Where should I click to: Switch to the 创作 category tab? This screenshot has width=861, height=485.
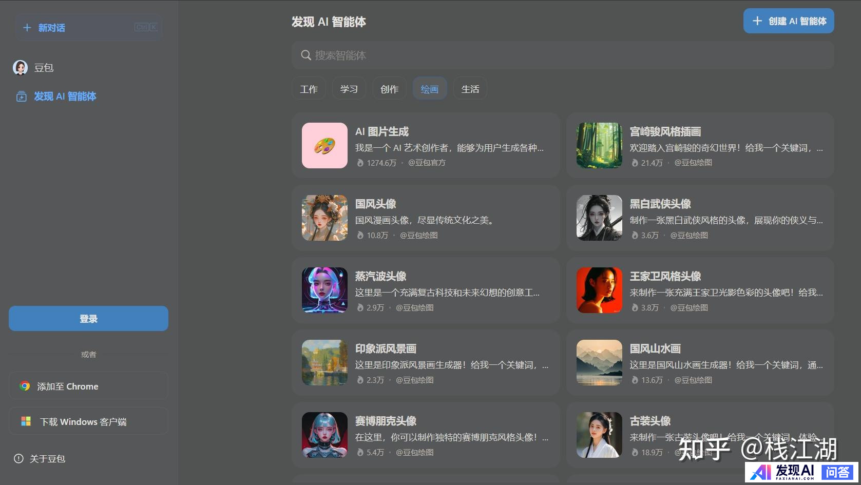point(389,89)
